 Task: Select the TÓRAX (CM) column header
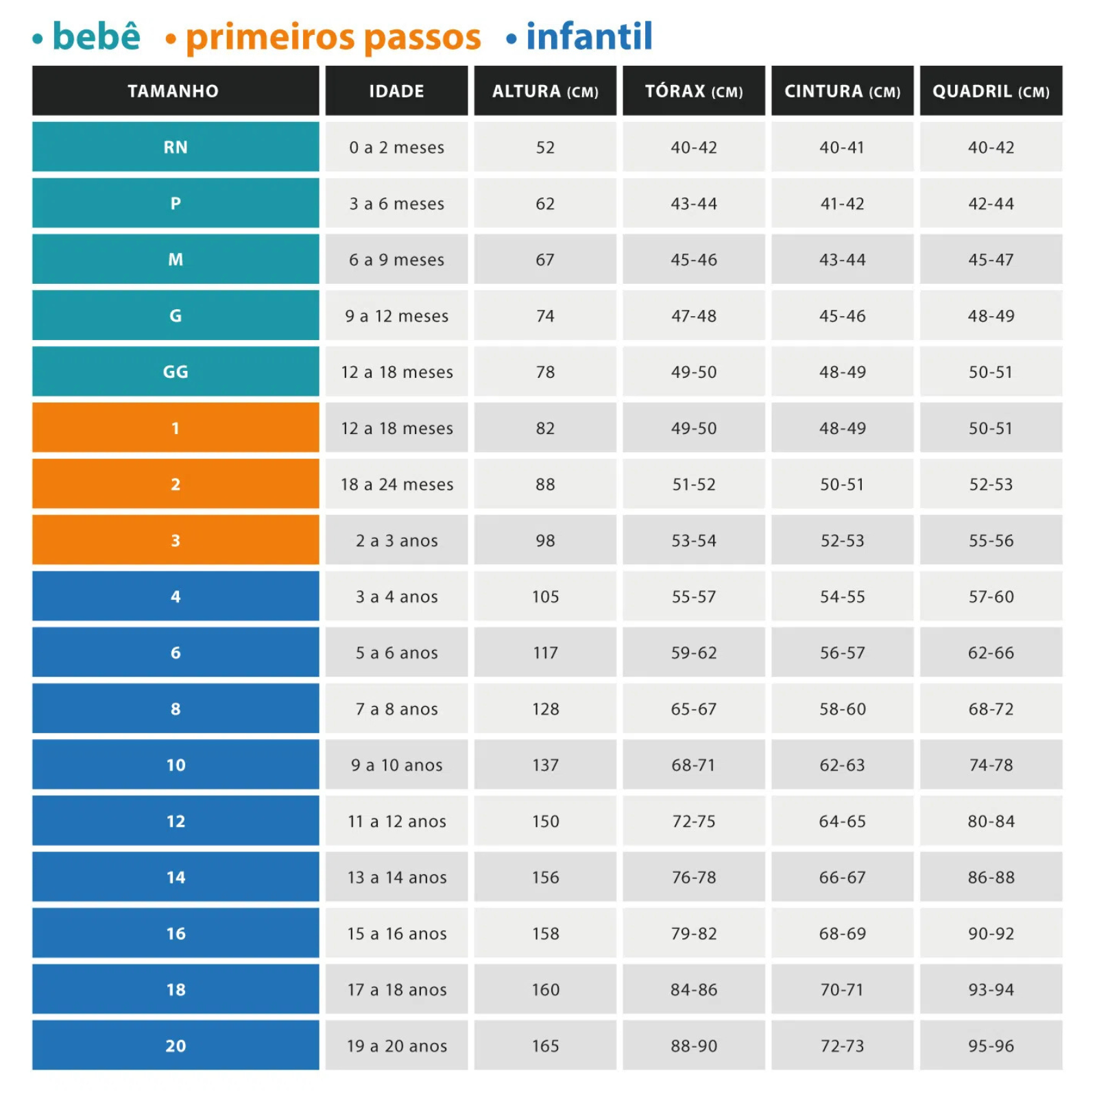(693, 91)
